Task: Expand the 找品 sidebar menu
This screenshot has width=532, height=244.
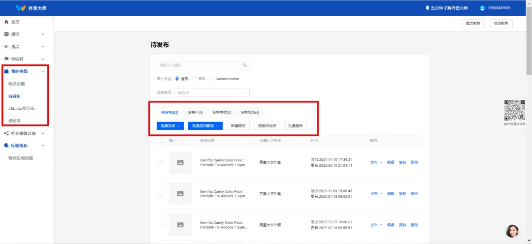Action: point(43,47)
